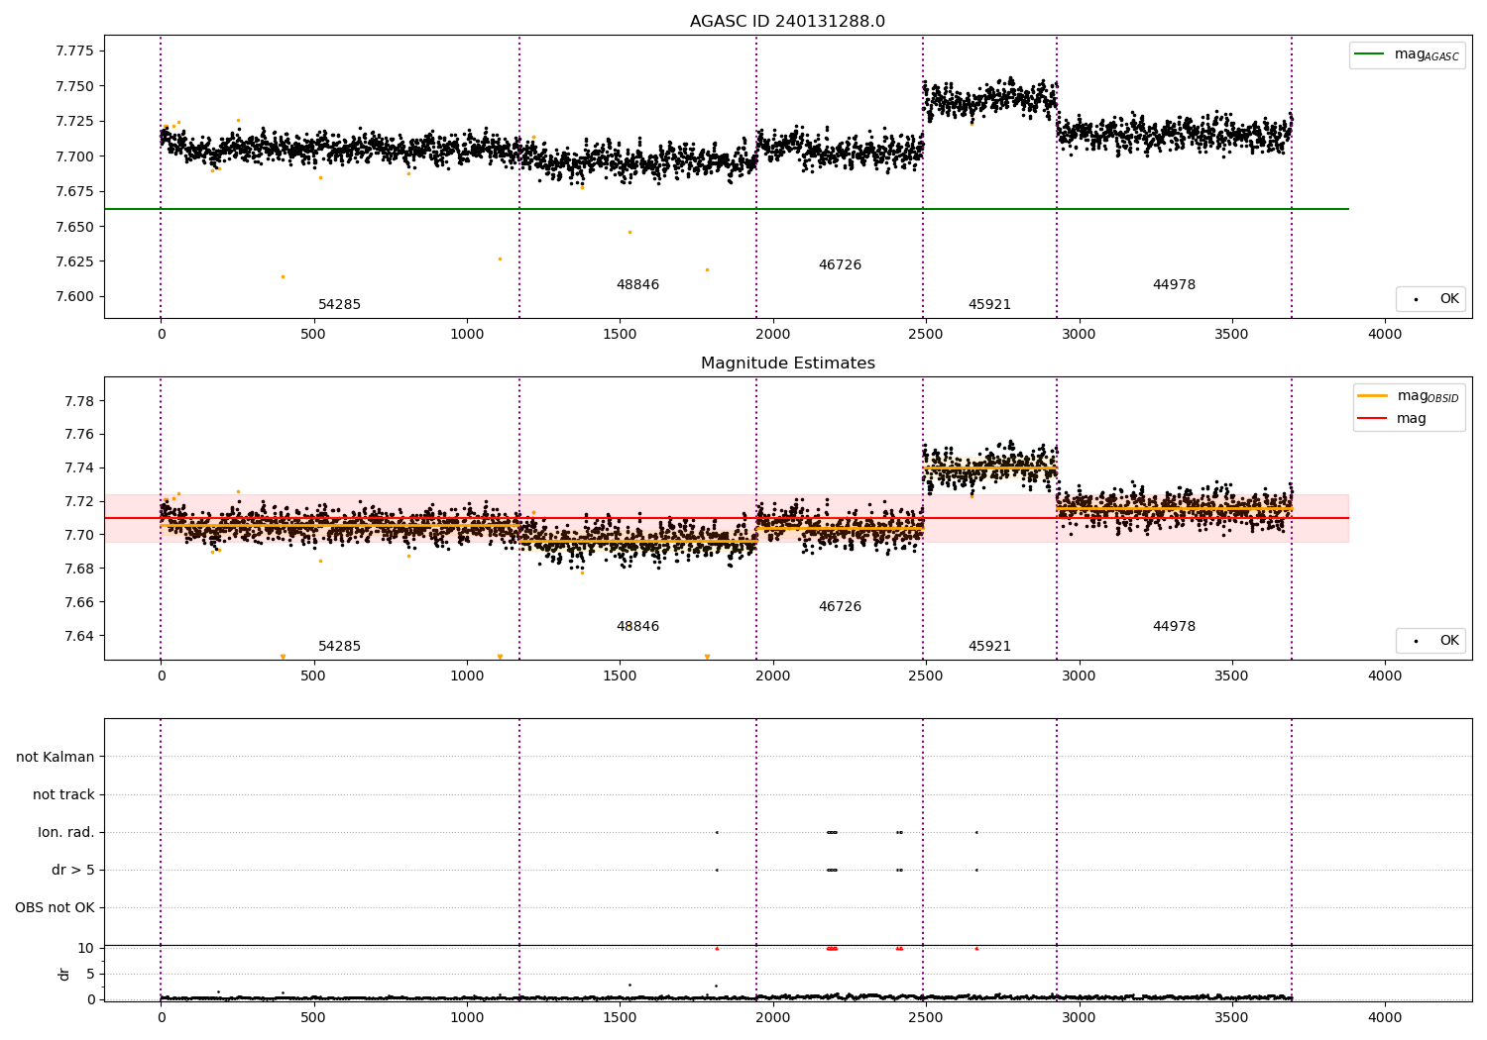Viewport: 1487px width, 1040px height.
Task: Click y-tick 7.775 on the top plot
Action: tap(75, 51)
